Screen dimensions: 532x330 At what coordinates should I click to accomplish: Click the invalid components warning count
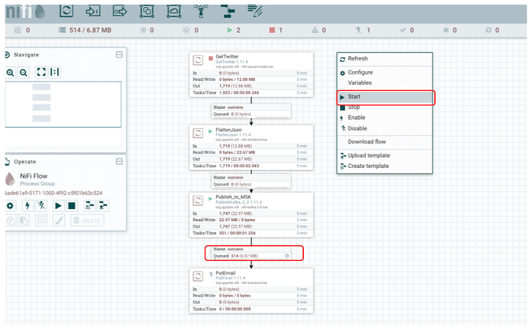click(319, 30)
